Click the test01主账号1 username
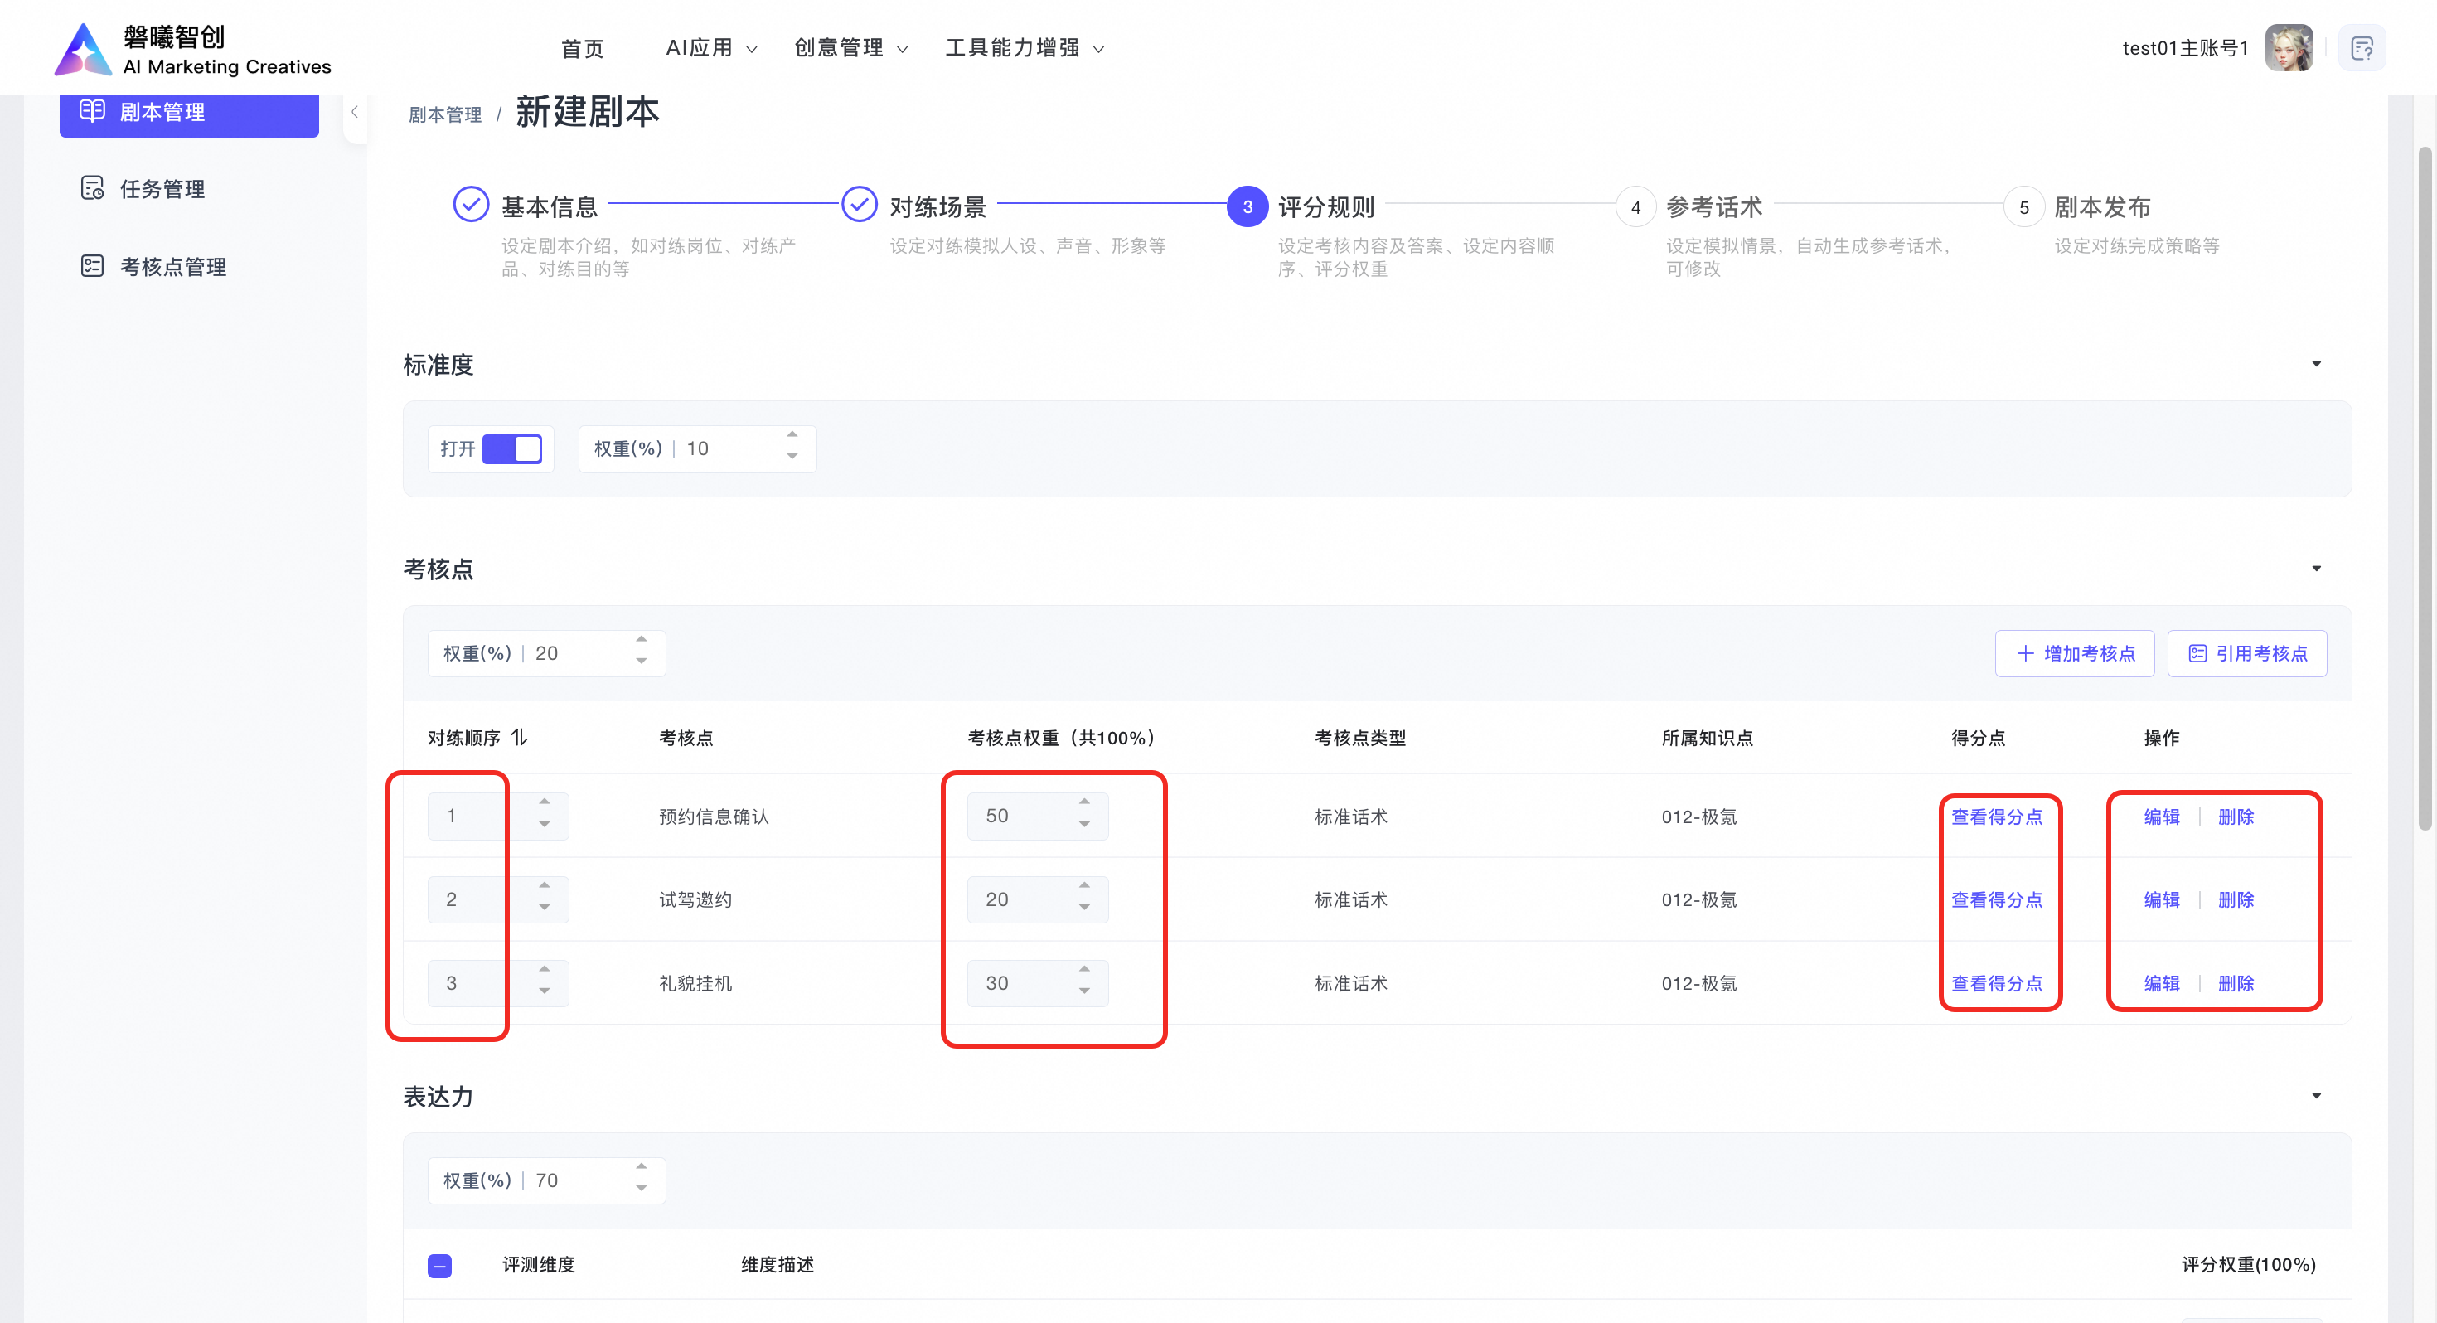Screen dimensions: 2437x1323 (x=2184, y=48)
